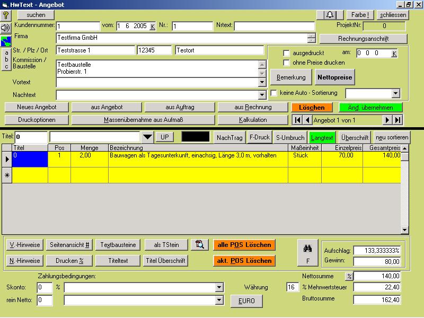Expand the Vortext dropdown
The width and height of the screenshot is (424, 318).
262,82
